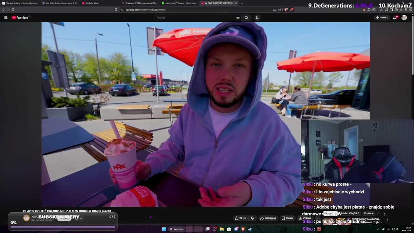Image resolution: width=414 pixels, height=233 pixels.
Task: Click the PRZEPROSINY MAMMONA suggested video title
Action: (368, 221)
